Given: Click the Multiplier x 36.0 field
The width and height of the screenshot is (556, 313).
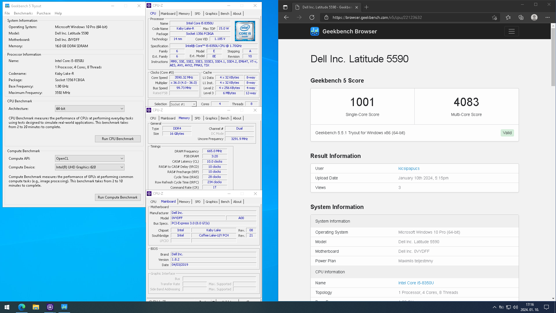Looking at the screenshot, I should [184, 83].
